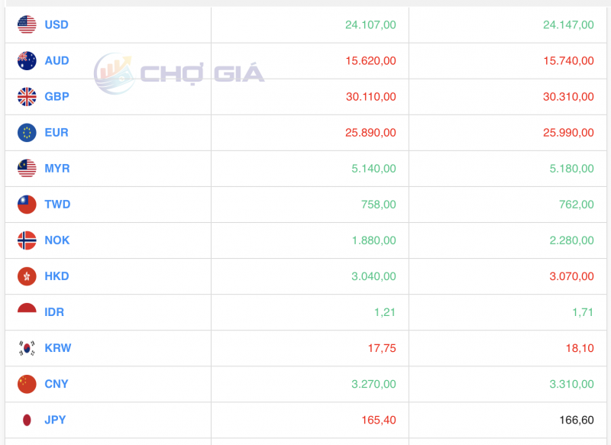
Task: Select the JPY currency link
Action: 55,420
